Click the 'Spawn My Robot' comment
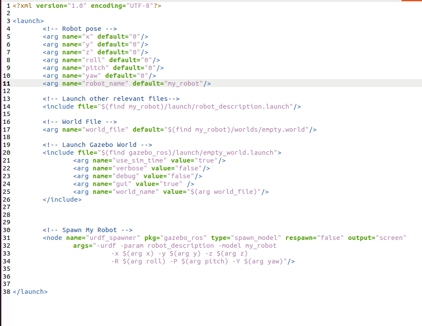The width and height of the screenshot is (422, 326). click(x=87, y=230)
